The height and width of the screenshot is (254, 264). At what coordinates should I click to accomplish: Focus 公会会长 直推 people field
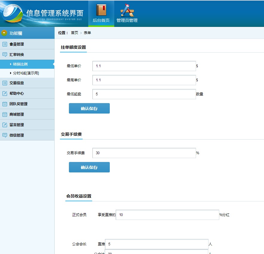[x=157, y=244]
